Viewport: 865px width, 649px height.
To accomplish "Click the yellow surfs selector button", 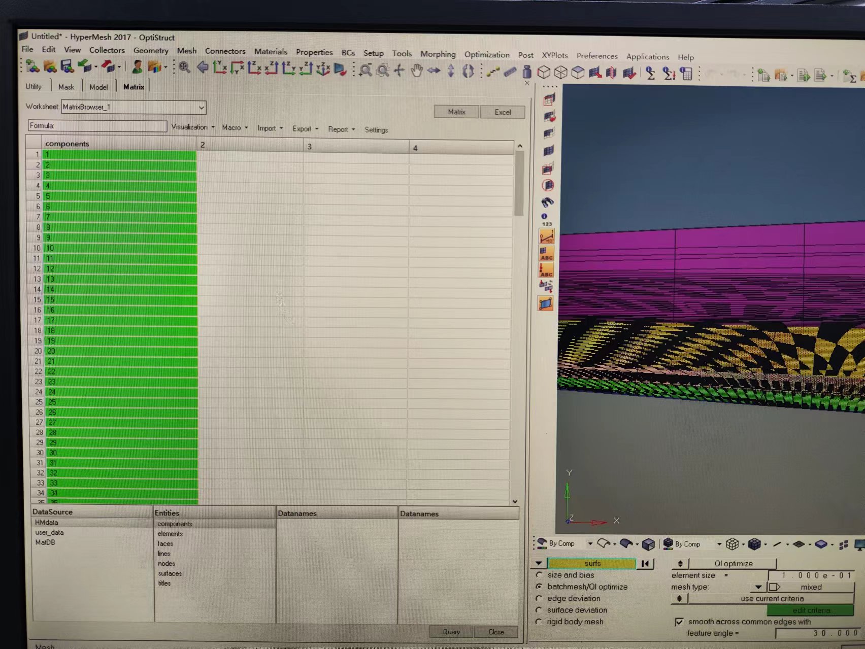I will tap(592, 563).
